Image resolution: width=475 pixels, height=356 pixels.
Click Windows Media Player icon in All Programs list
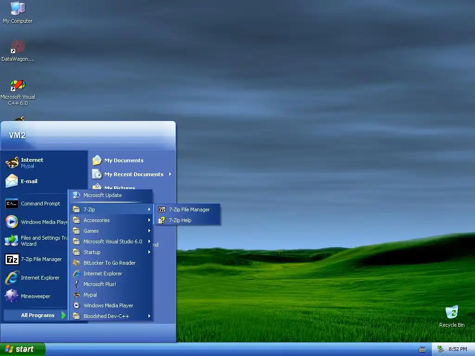point(77,305)
